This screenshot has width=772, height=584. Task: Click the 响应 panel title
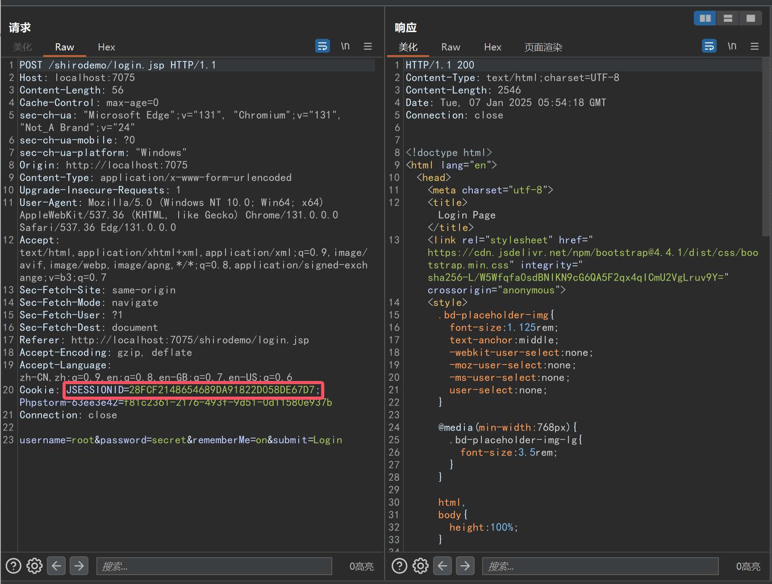click(x=405, y=28)
